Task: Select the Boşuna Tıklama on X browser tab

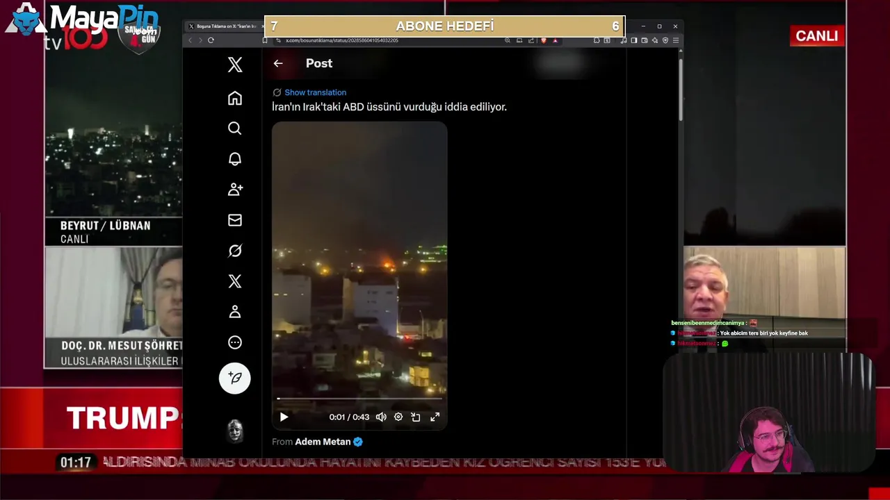Action: point(226,26)
